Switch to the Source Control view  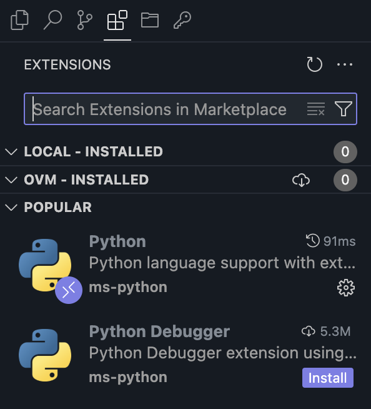point(85,20)
